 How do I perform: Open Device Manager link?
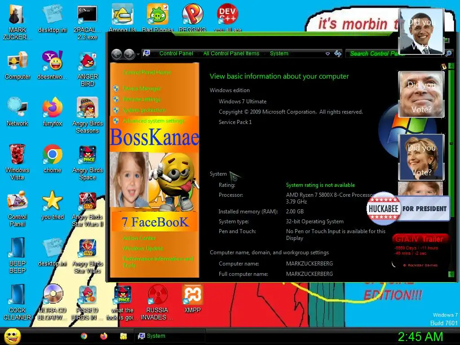[142, 88]
